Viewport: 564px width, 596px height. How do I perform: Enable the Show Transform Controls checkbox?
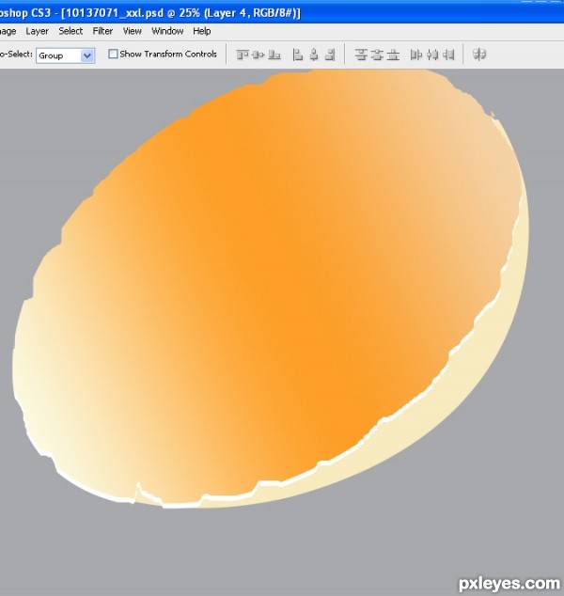114,55
